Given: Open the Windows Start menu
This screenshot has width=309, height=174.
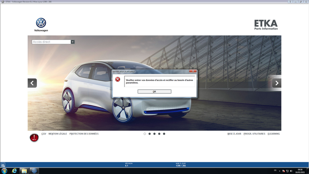Looking at the screenshot, I should click(4, 171).
